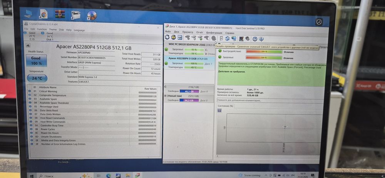Open the WinRAR desktop shortcut
The image size is (385, 178).
tap(60, 14)
